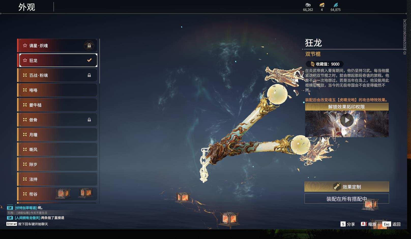Click 装配在所有搭配中 button
Viewport: 411px width, 239px height.
[347, 199]
